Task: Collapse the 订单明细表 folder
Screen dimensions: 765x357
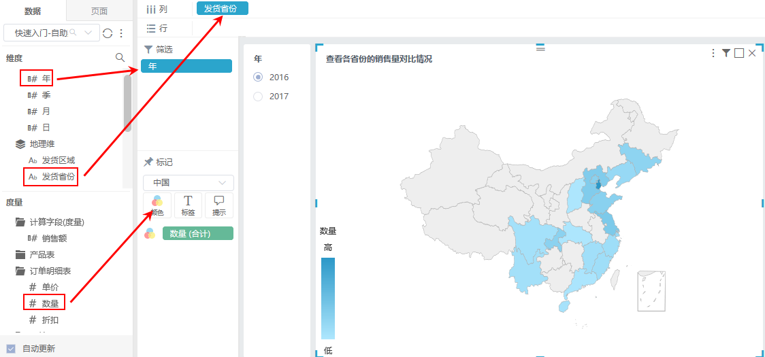Action: click(x=20, y=271)
